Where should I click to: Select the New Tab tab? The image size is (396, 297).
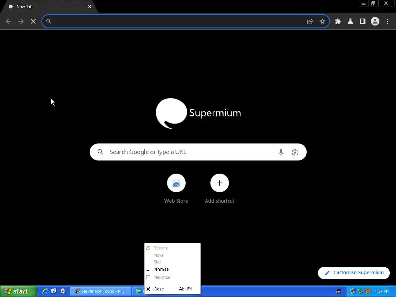coord(49,7)
